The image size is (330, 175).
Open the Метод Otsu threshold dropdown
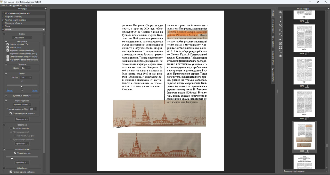pos(26,77)
